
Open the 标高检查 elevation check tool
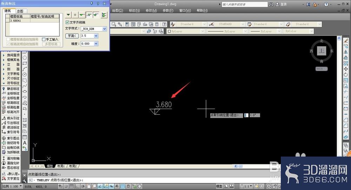pos(11,107)
